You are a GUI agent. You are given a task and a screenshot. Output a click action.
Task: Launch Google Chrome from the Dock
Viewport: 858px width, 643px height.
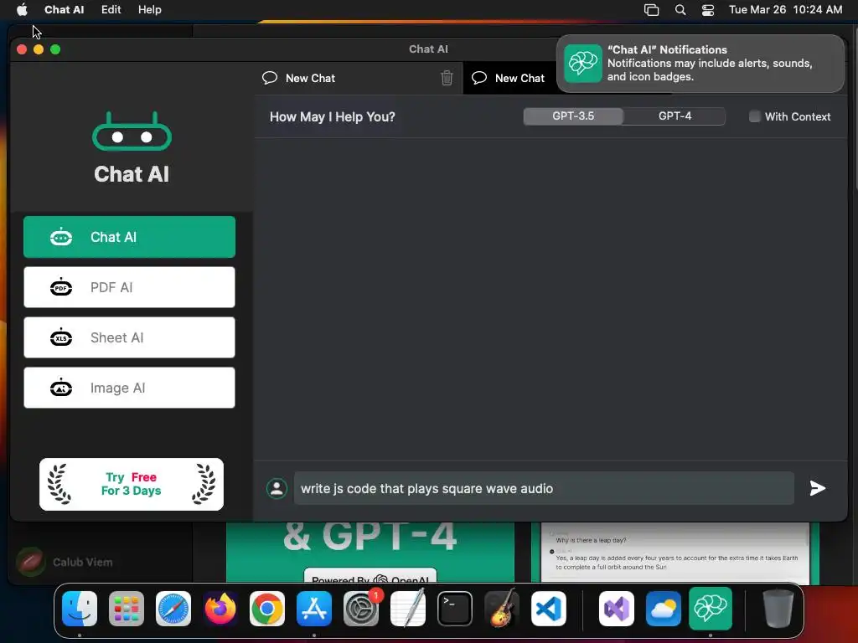267,609
